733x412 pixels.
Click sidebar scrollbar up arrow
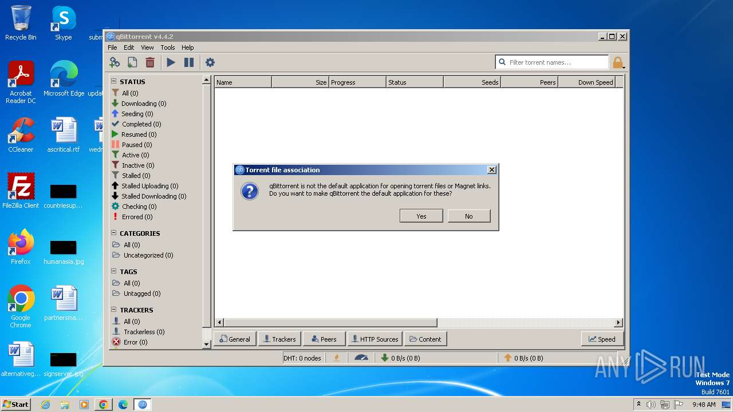coord(207,81)
